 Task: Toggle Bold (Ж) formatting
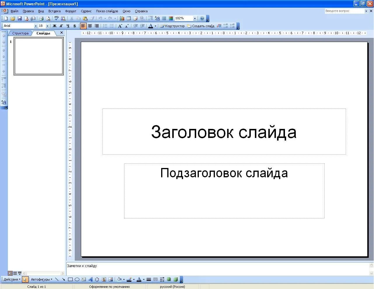(54, 26)
